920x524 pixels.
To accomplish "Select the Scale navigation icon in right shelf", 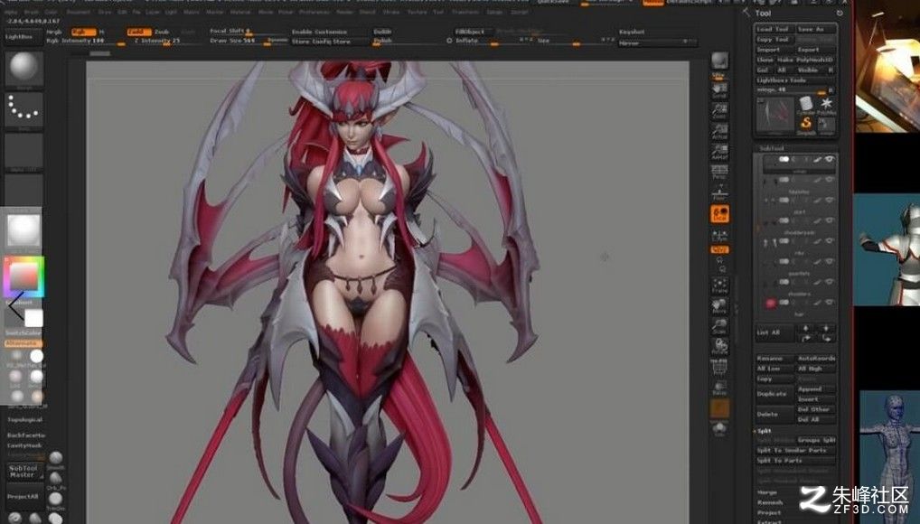I will click(719, 325).
